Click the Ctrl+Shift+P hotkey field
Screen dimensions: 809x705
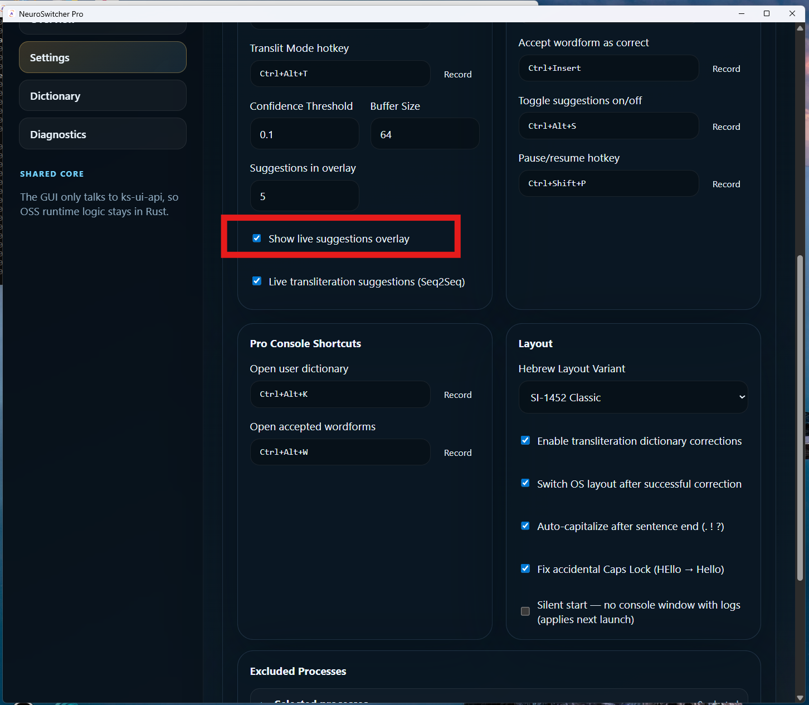coord(608,183)
